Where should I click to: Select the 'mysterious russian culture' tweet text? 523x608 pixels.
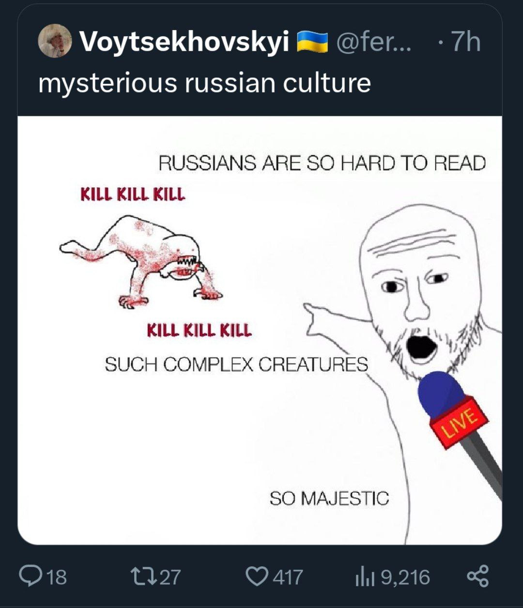coord(204,82)
